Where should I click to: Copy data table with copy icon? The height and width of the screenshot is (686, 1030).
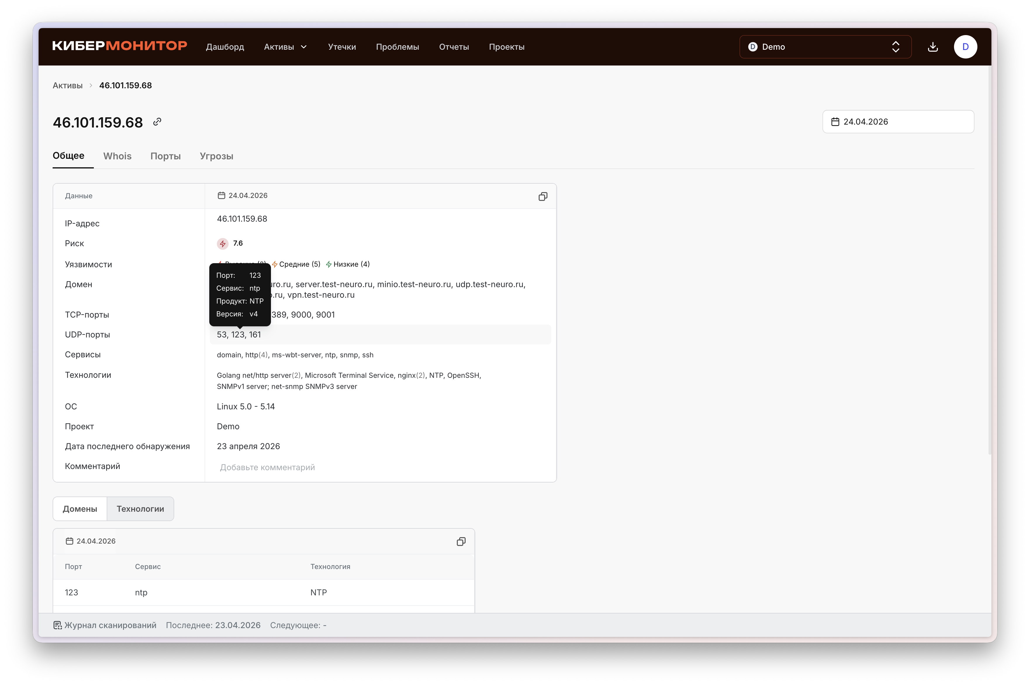point(542,197)
